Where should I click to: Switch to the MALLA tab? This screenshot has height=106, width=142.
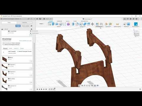pos(68,21)
